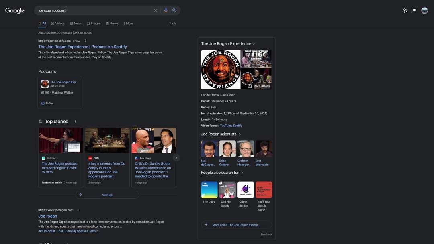Follow the Comedy Specials sitelink
The width and height of the screenshot is (434, 244).
77,231
